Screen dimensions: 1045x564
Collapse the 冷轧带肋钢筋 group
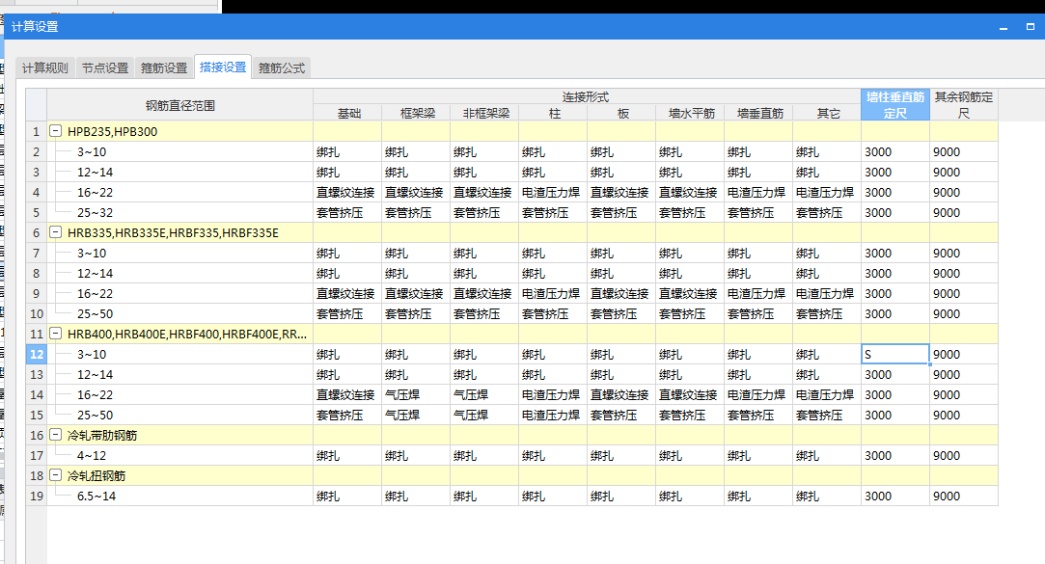tap(56, 435)
